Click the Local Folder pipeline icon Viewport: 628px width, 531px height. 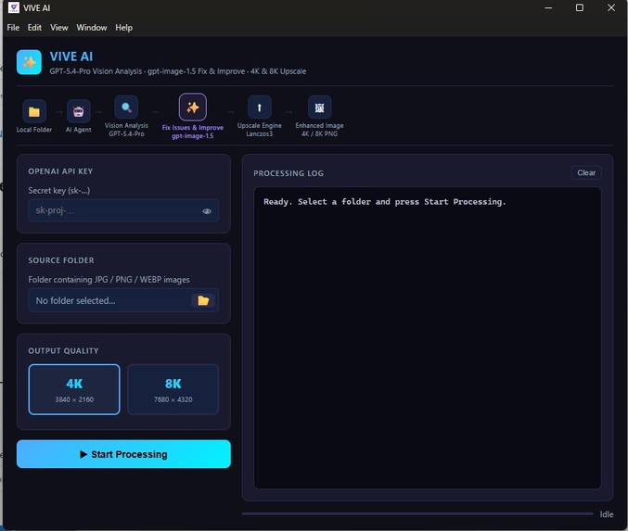34,111
